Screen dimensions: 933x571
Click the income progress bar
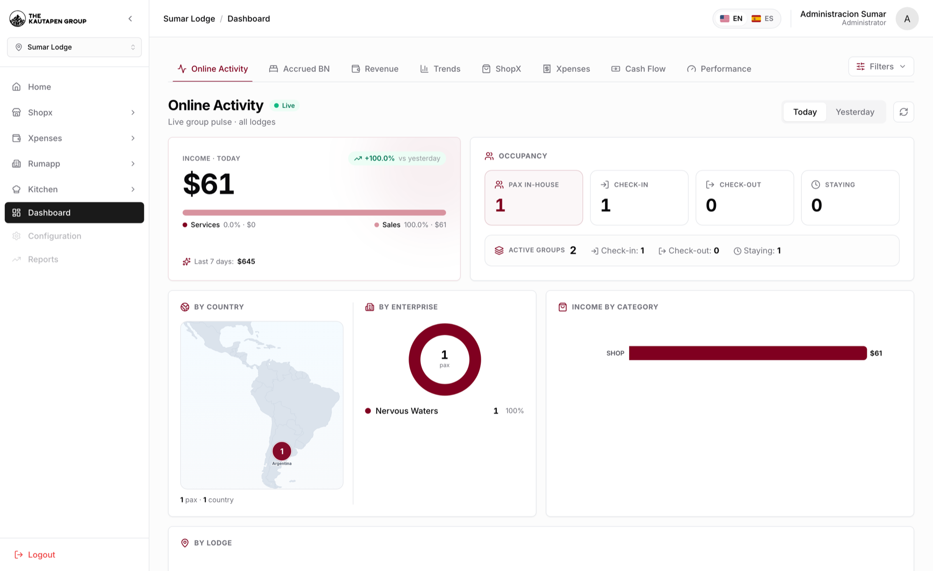click(x=314, y=213)
